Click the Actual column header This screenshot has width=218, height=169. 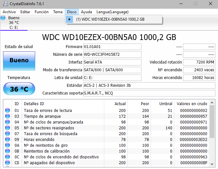coord(116,104)
